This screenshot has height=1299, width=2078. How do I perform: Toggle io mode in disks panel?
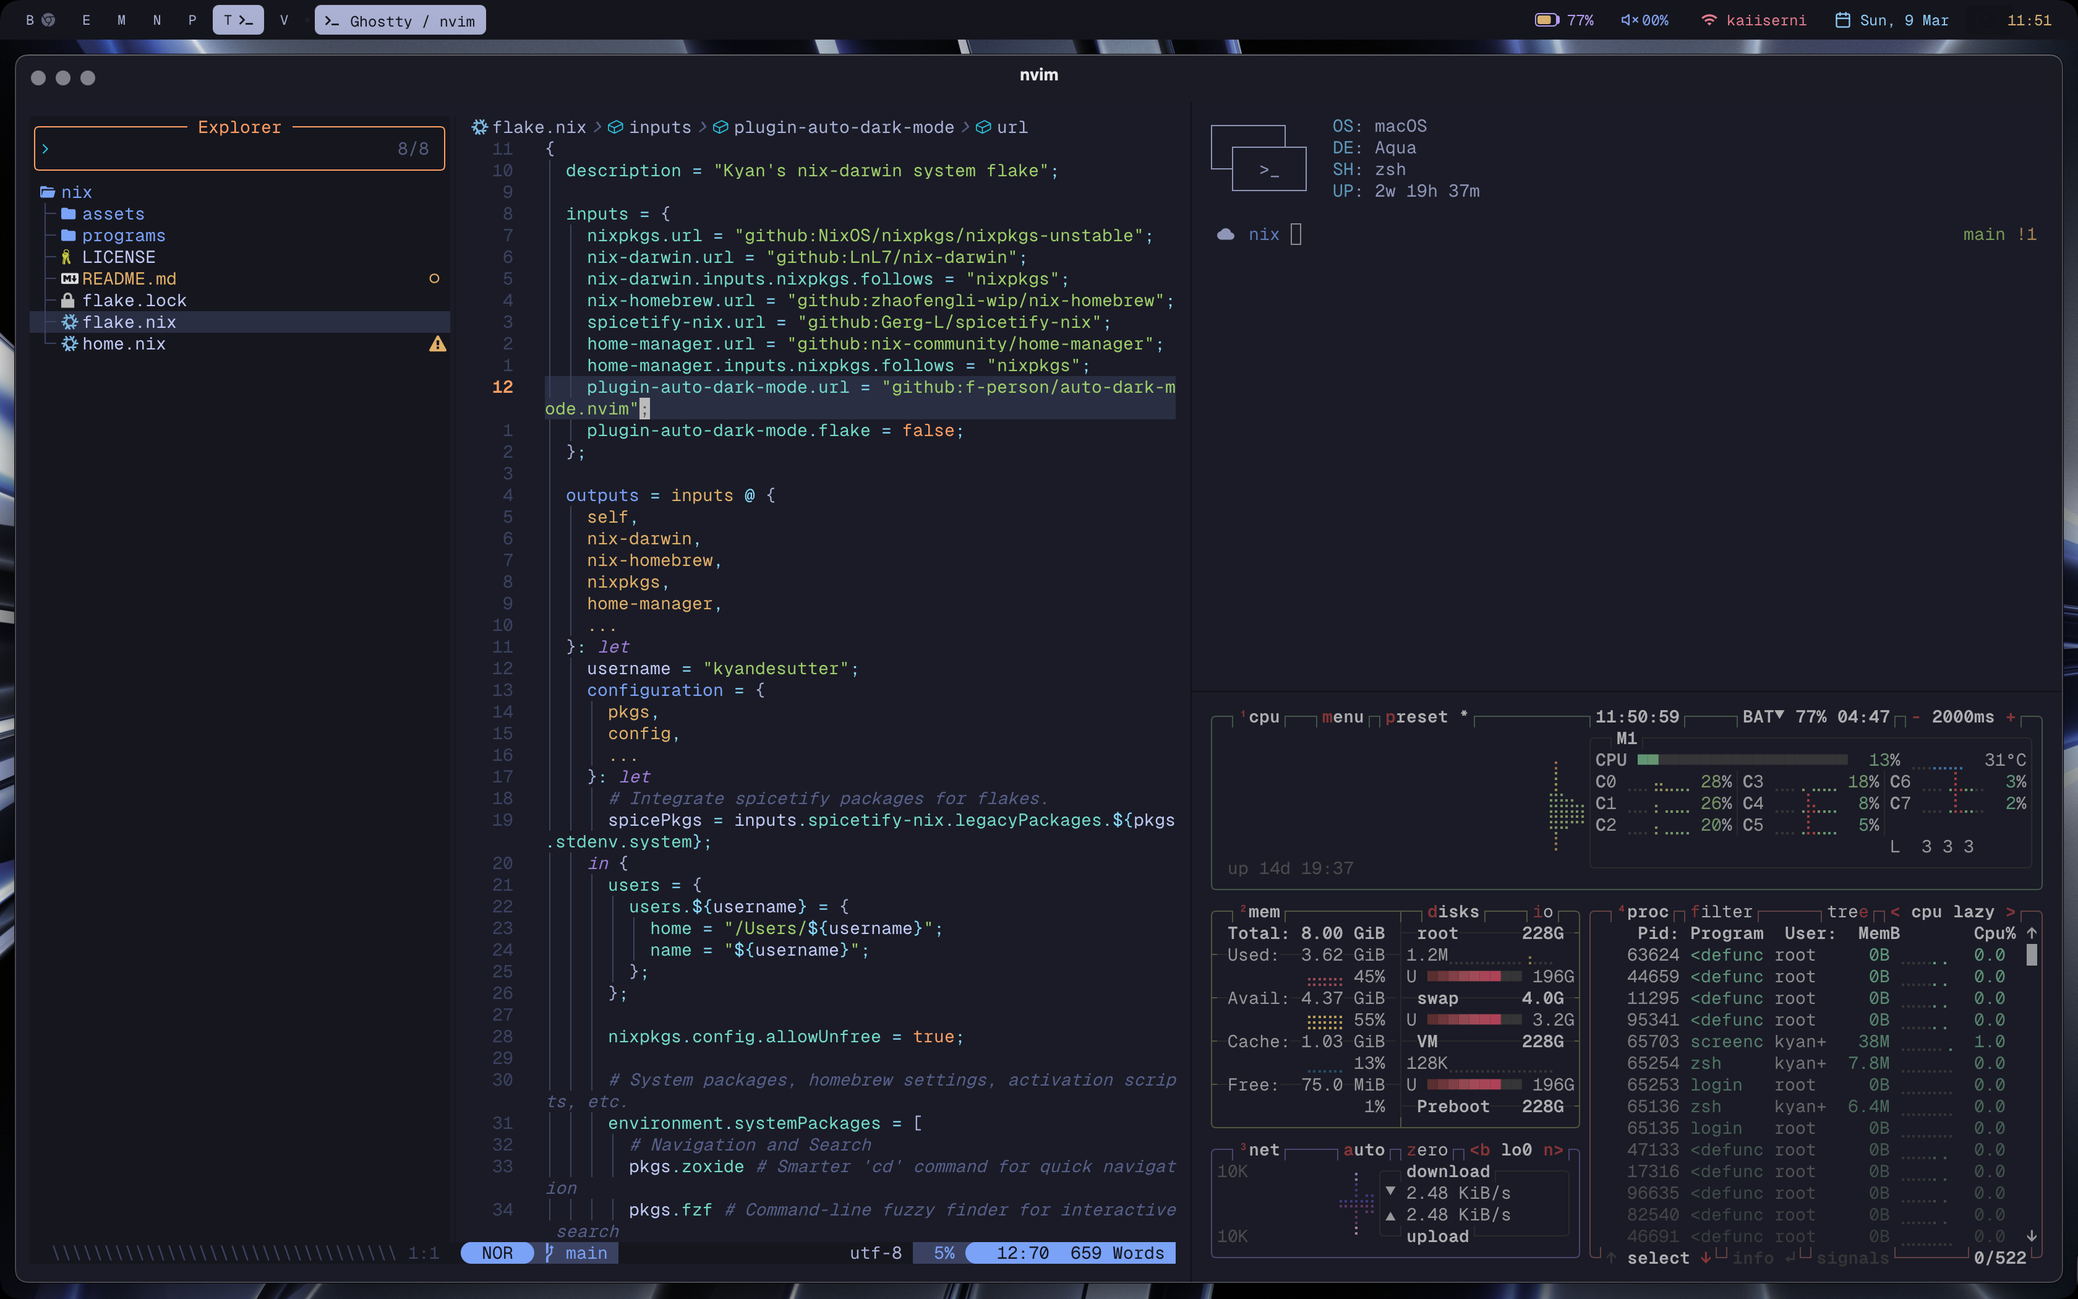coord(1543,912)
